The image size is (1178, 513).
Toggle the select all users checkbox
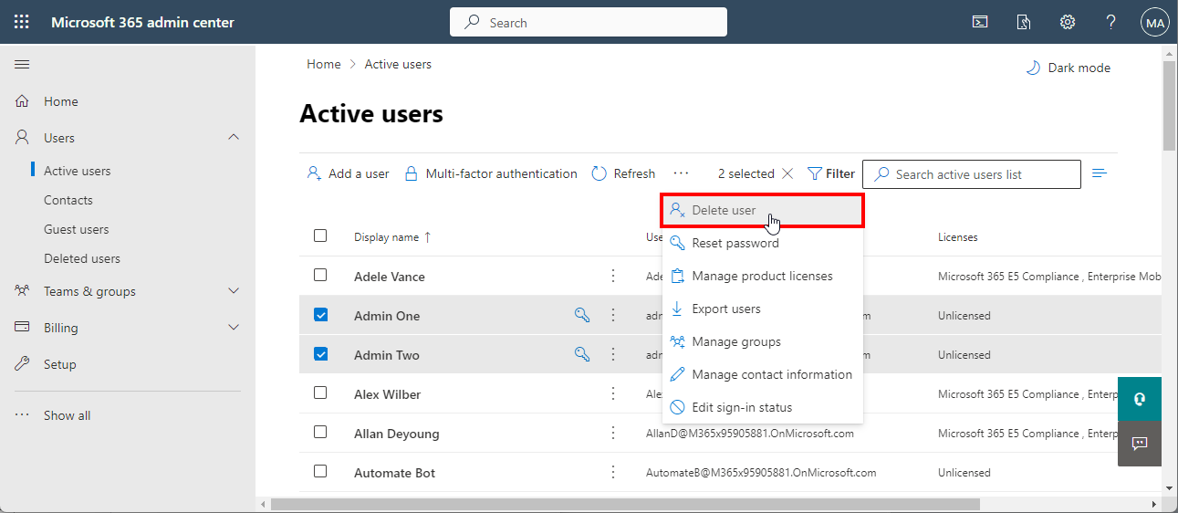[320, 236]
